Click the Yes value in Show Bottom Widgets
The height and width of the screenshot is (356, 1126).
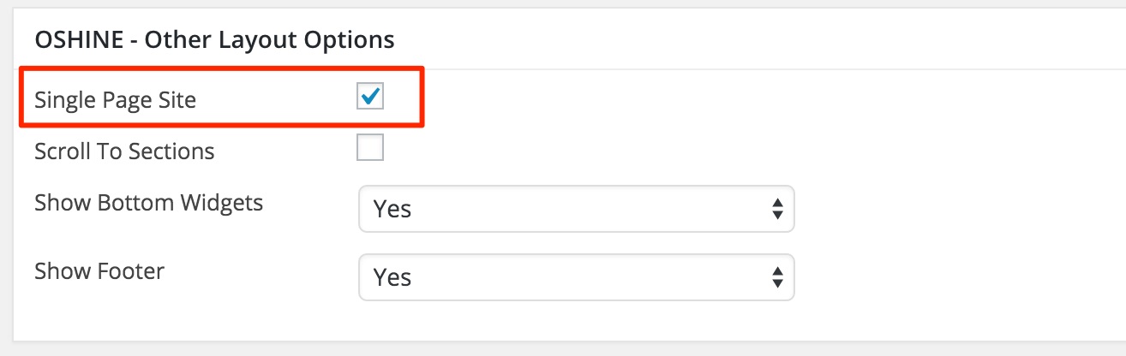392,209
